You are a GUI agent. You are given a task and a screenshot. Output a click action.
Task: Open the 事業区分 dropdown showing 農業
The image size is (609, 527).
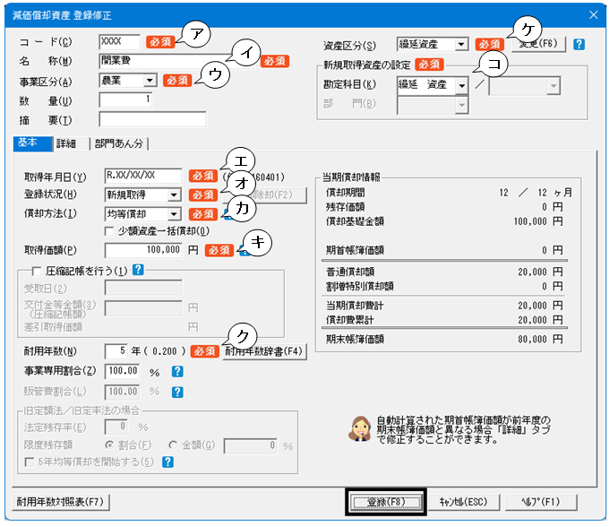point(150,80)
